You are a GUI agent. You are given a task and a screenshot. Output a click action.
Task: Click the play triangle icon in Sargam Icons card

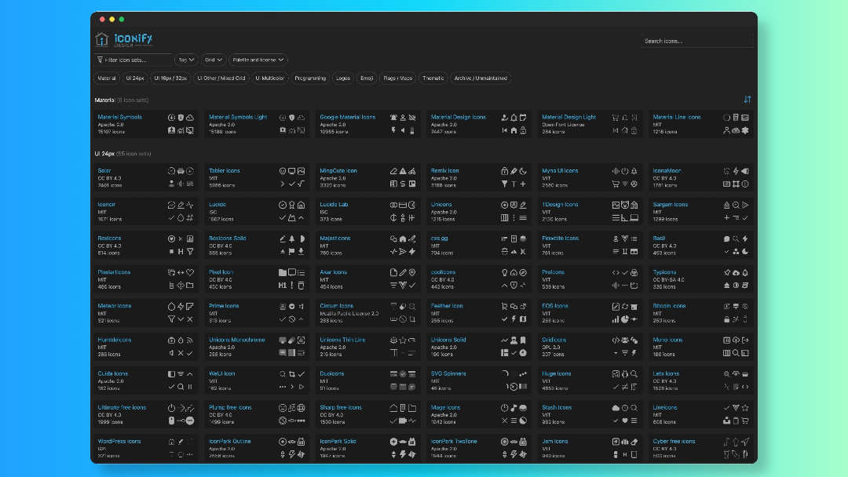(745, 206)
